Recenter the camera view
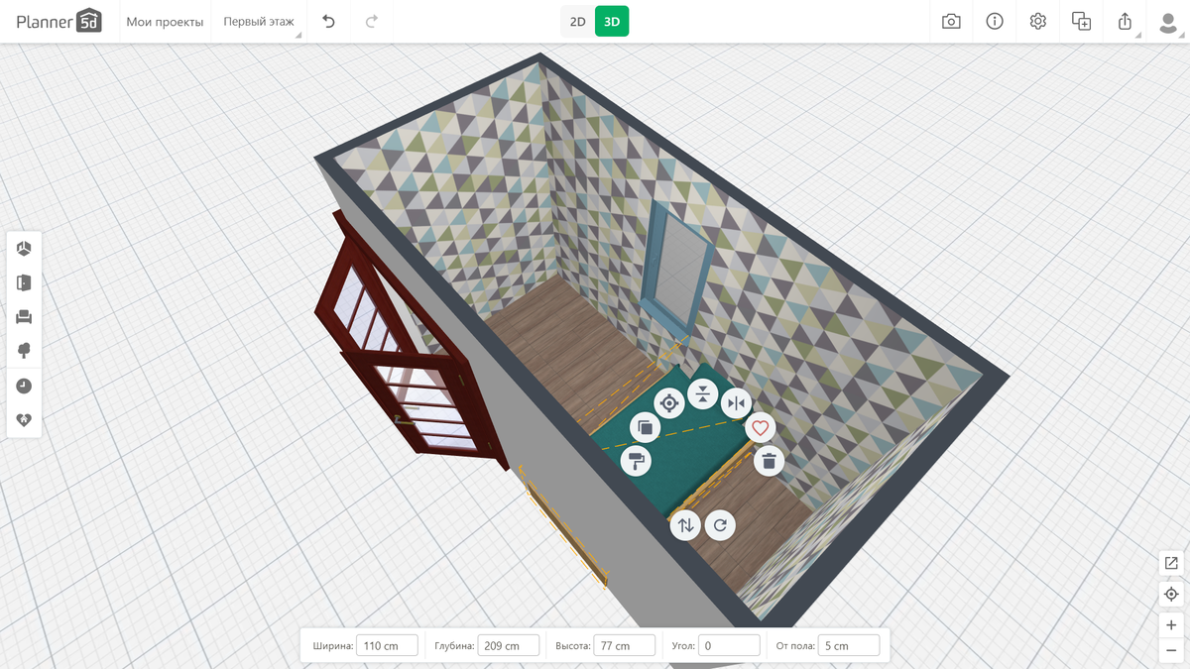1190x669 pixels. (1171, 594)
